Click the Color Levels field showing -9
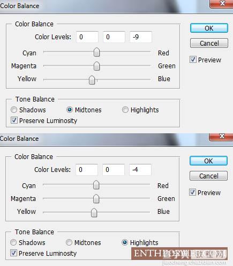Viewport: 233px width, 266px height. [141, 37]
